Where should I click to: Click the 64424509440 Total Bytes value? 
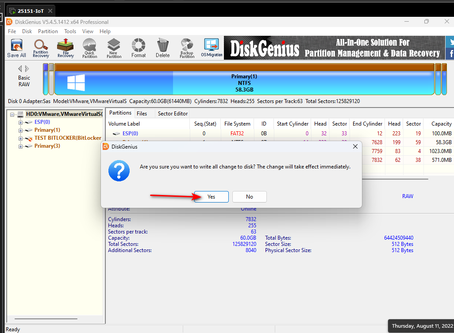(399, 238)
